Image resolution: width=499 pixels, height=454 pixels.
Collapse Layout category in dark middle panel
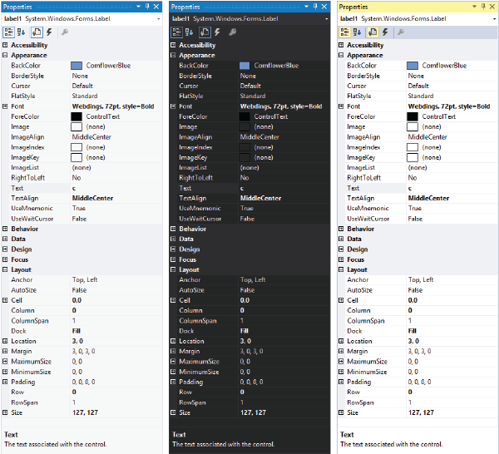173,269
